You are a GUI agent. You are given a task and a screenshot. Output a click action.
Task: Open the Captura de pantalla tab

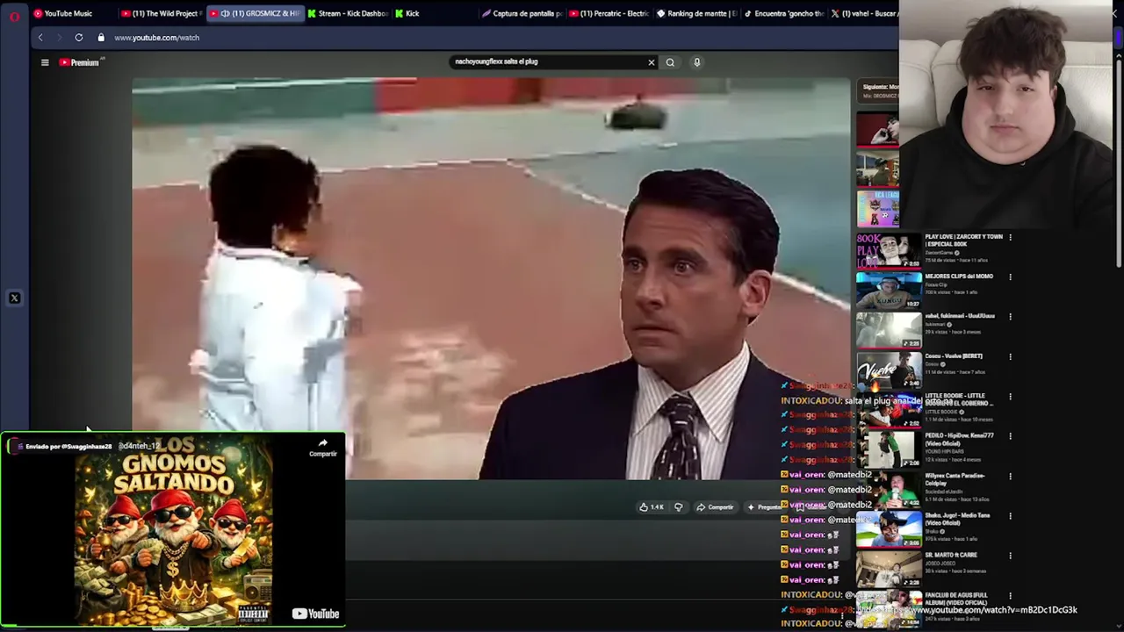coord(522,13)
